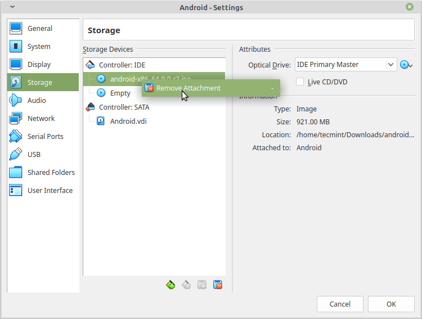The image size is (422, 319).
Task: Select the Controller: SATA tree item
Action: click(x=124, y=107)
